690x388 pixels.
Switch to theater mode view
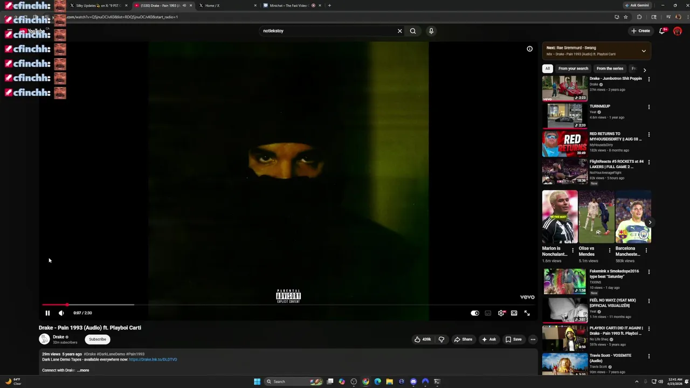click(514, 313)
